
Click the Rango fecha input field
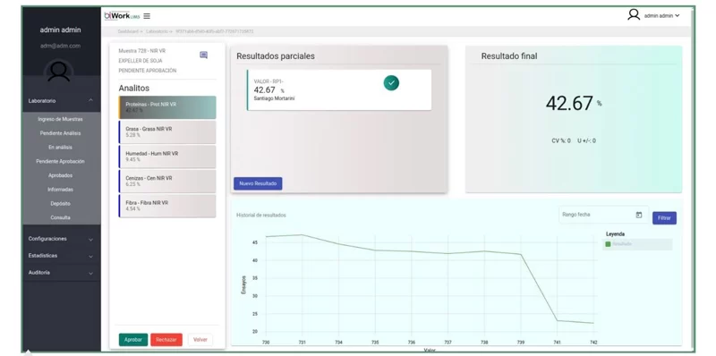click(x=603, y=215)
